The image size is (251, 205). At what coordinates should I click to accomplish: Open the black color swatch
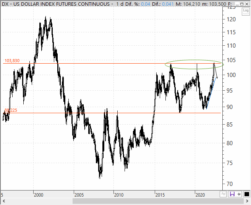point(246,194)
